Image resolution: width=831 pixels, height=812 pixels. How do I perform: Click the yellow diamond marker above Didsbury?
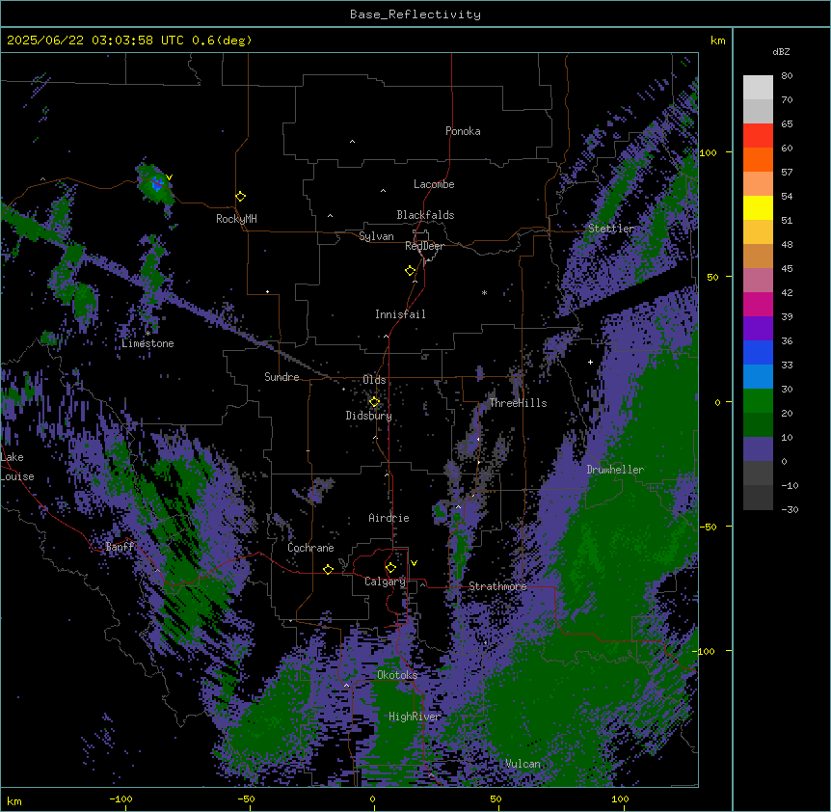click(x=375, y=402)
